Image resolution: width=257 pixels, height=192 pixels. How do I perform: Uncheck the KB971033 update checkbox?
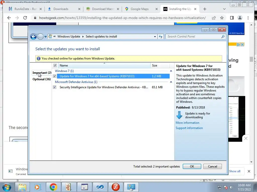click(x=54, y=76)
